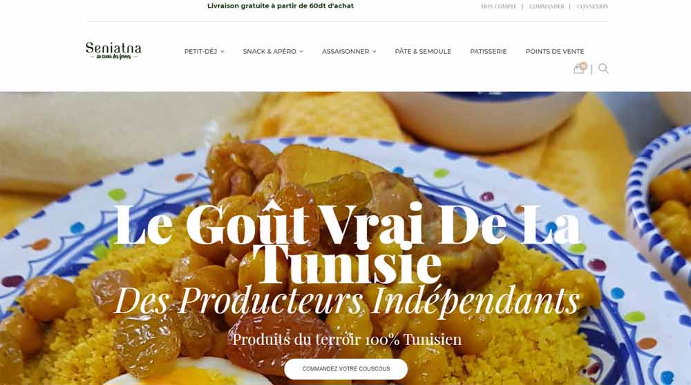The width and height of the screenshot is (691, 385).
Task: Click the Commandez Votre Couscous button
Action: 346,368
